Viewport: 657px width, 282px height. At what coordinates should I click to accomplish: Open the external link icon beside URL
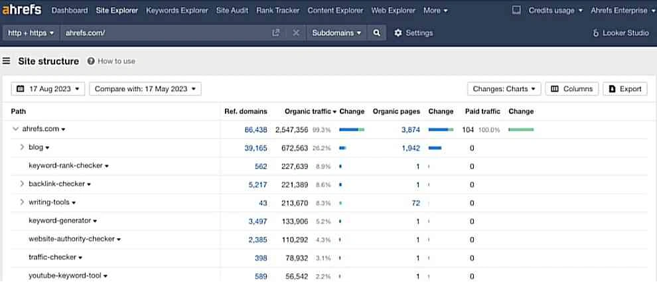(275, 33)
